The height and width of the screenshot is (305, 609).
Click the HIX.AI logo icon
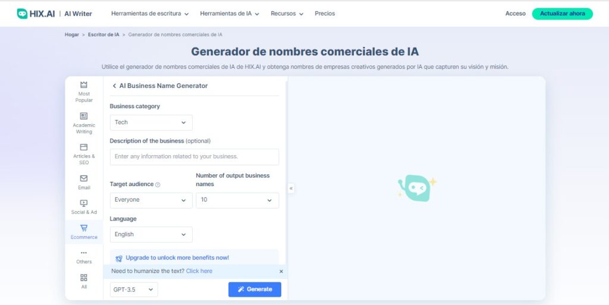(22, 14)
